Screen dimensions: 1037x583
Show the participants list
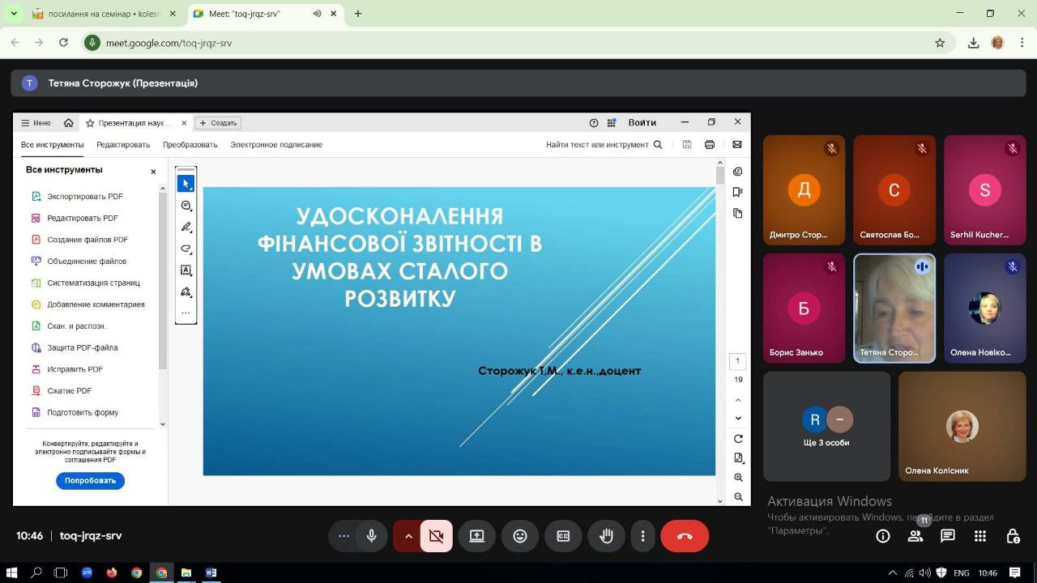[915, 536]
